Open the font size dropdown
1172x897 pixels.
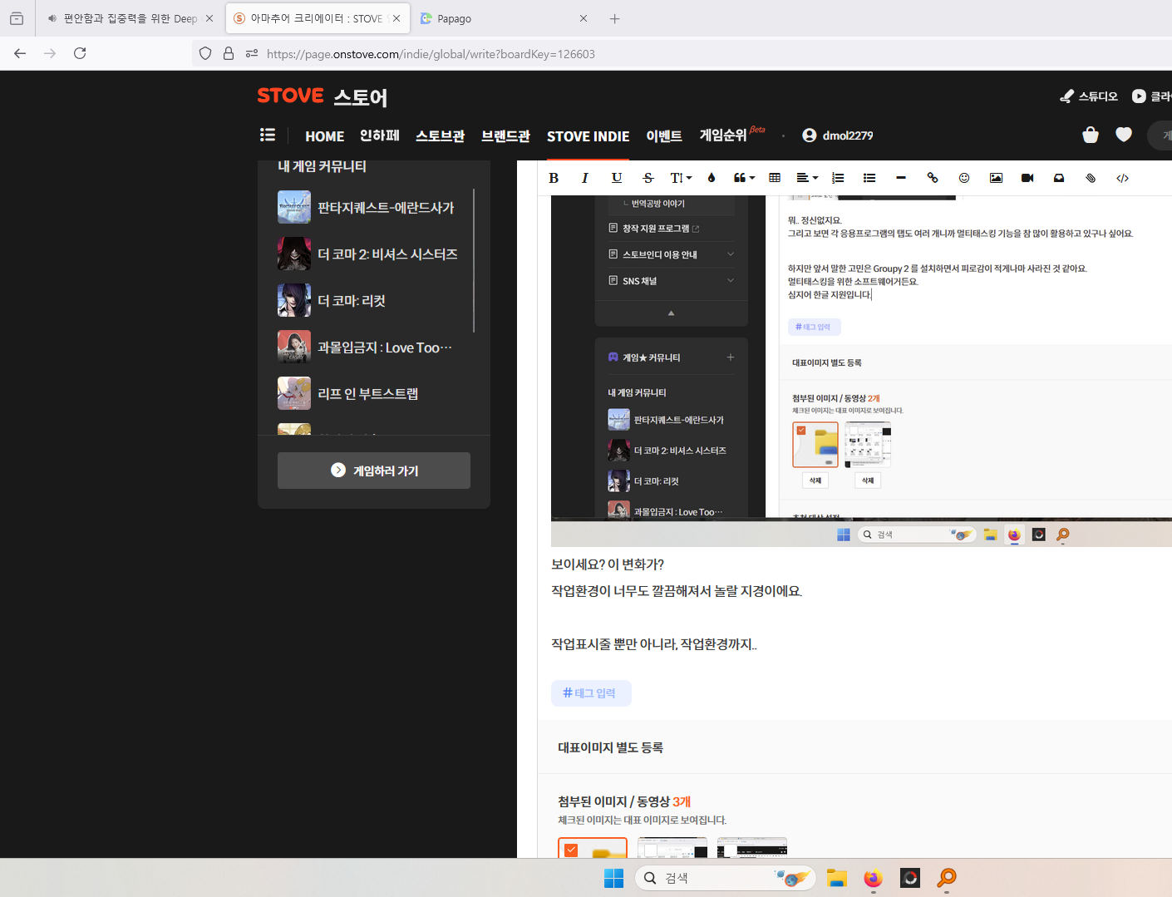(681, 178)
